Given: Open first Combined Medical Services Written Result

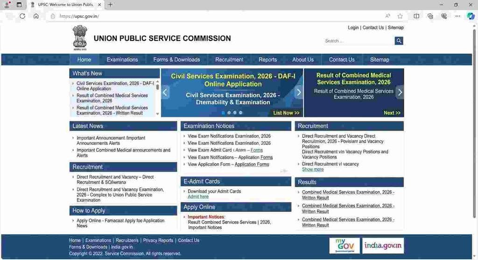Looking at the screenshot, I should point(348,195).
